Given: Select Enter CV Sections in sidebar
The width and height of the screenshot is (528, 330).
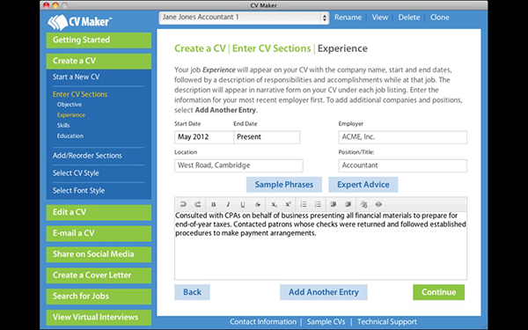Looking at the screenshot, I should click(80, 94).
